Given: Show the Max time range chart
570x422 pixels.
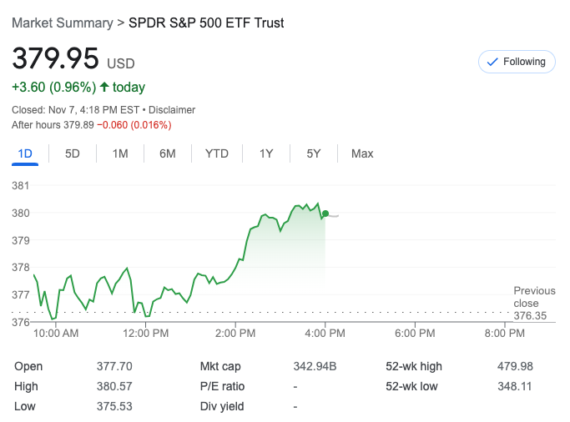Looking at the screenshot, I should coord(362,153).
